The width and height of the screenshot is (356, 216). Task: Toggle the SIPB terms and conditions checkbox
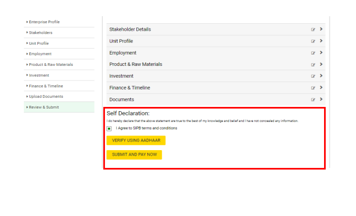coord(109,129)
